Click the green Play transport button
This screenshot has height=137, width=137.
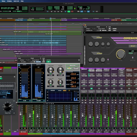(69, 12)
